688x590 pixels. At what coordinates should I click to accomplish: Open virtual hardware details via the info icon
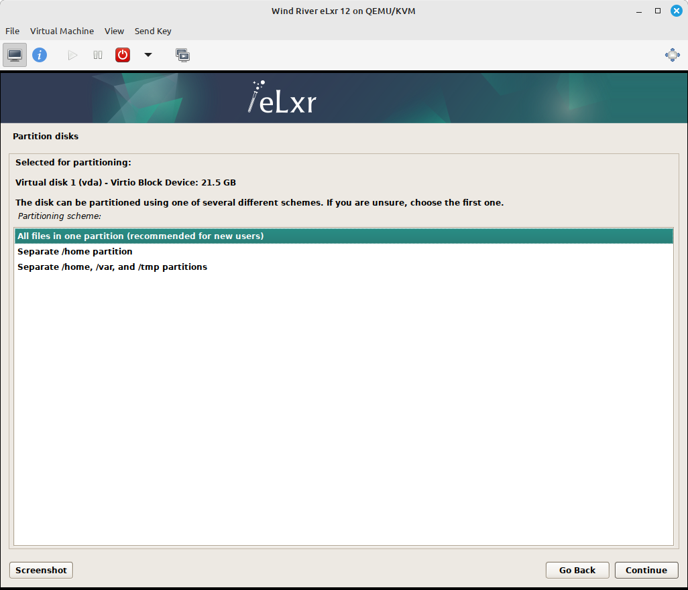tap(40, 55)
